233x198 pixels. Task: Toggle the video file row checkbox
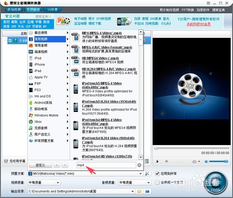click(x=10, y=41)
